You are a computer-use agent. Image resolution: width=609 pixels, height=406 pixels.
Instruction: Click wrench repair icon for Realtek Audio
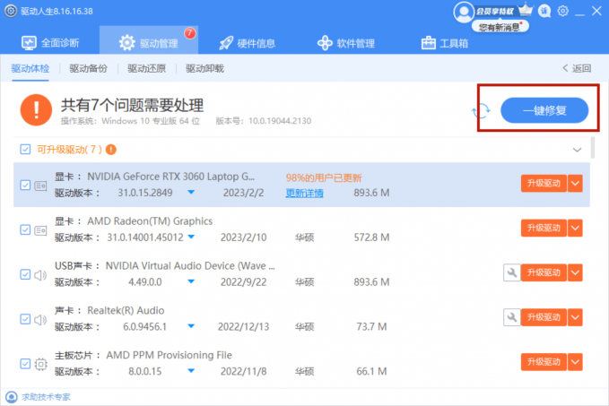click(x=512, y=317)
